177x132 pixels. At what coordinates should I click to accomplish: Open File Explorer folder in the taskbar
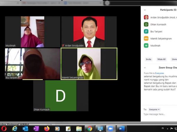pos(79,128)
